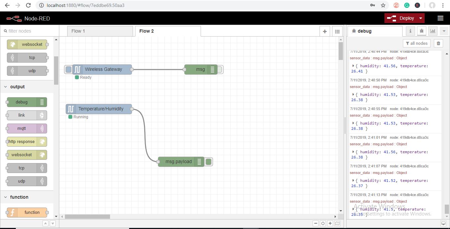Open the dashboard chart sidebar tab icon
The width and height of the screenshot is (450, 229).
pyautogui.click(x=433, y=31)
